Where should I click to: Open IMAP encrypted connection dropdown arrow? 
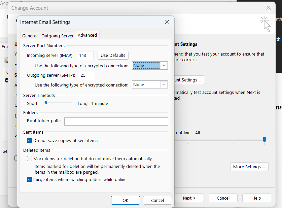tap(164, 66)
